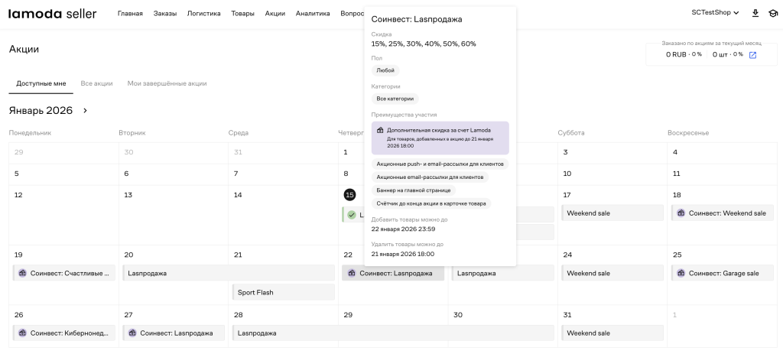Select today's date 15 in calendar

point(349,195)
